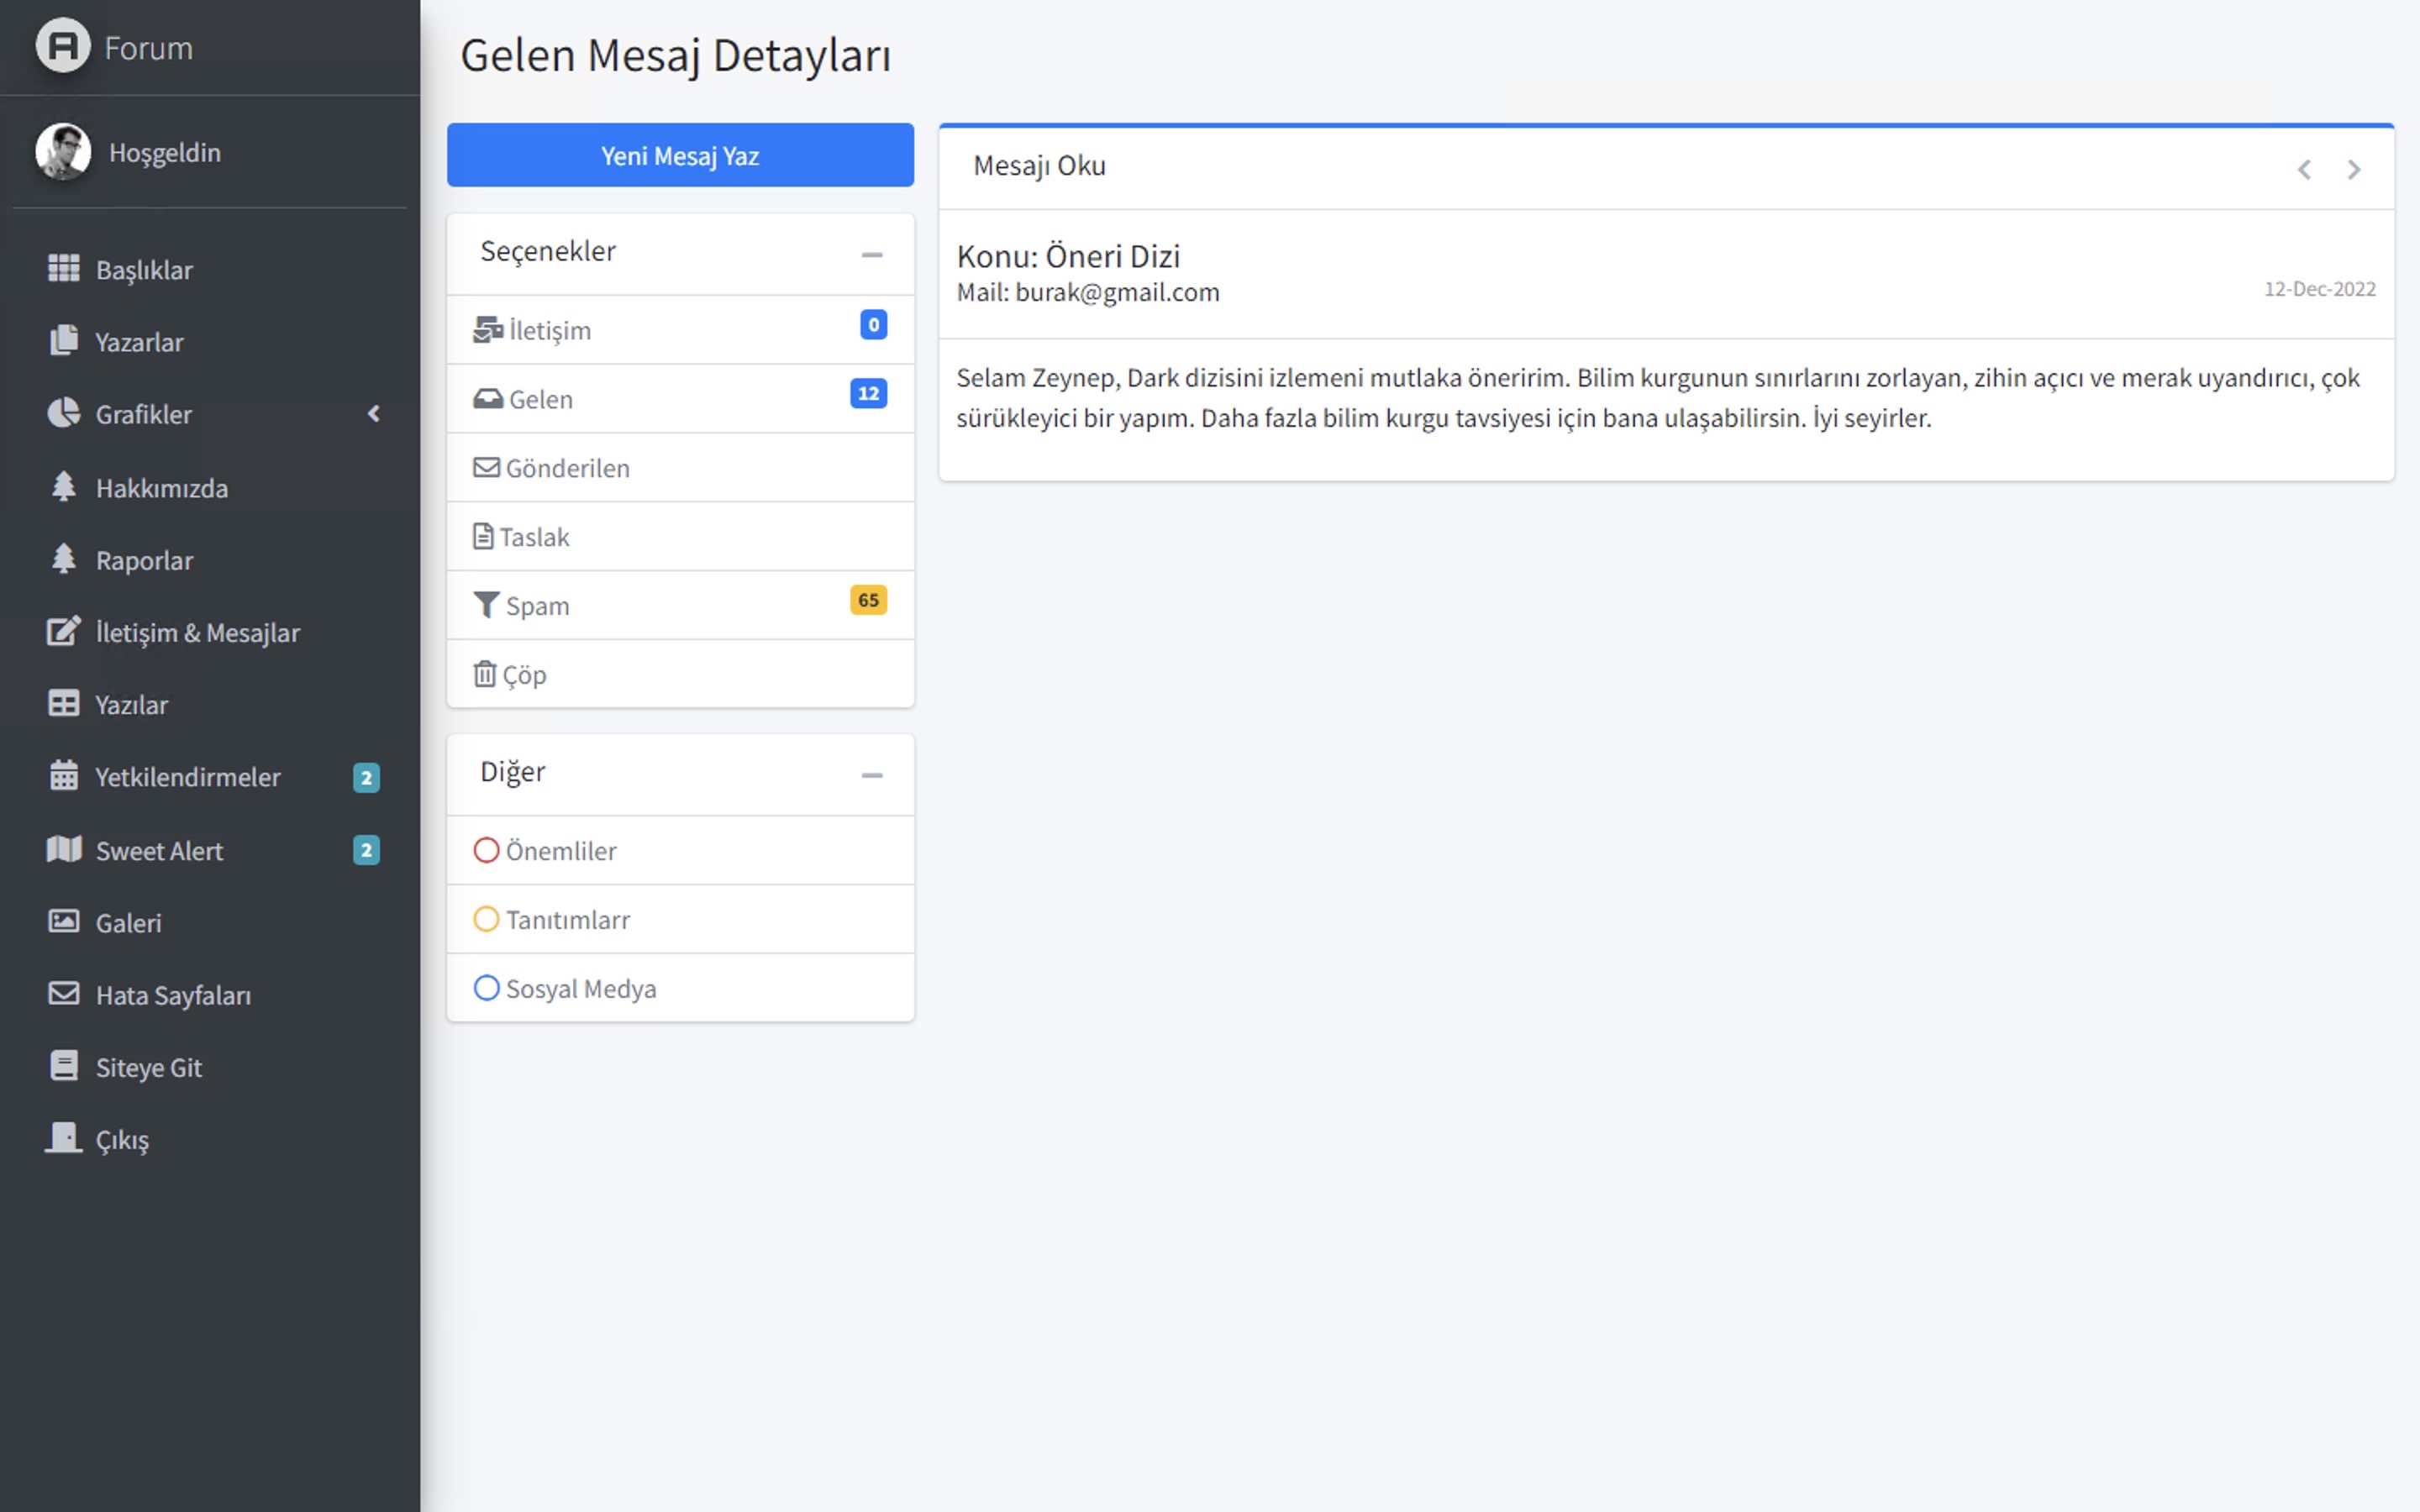Screen dimensions: 2420x1512
Task: Select the Raporlar sidebar icon
Action: [x=63, y=559]
